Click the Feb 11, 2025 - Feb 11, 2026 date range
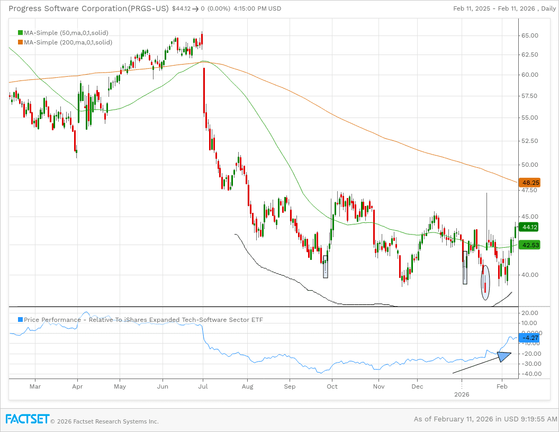The image size is (559, 432). tap(494, 8)
